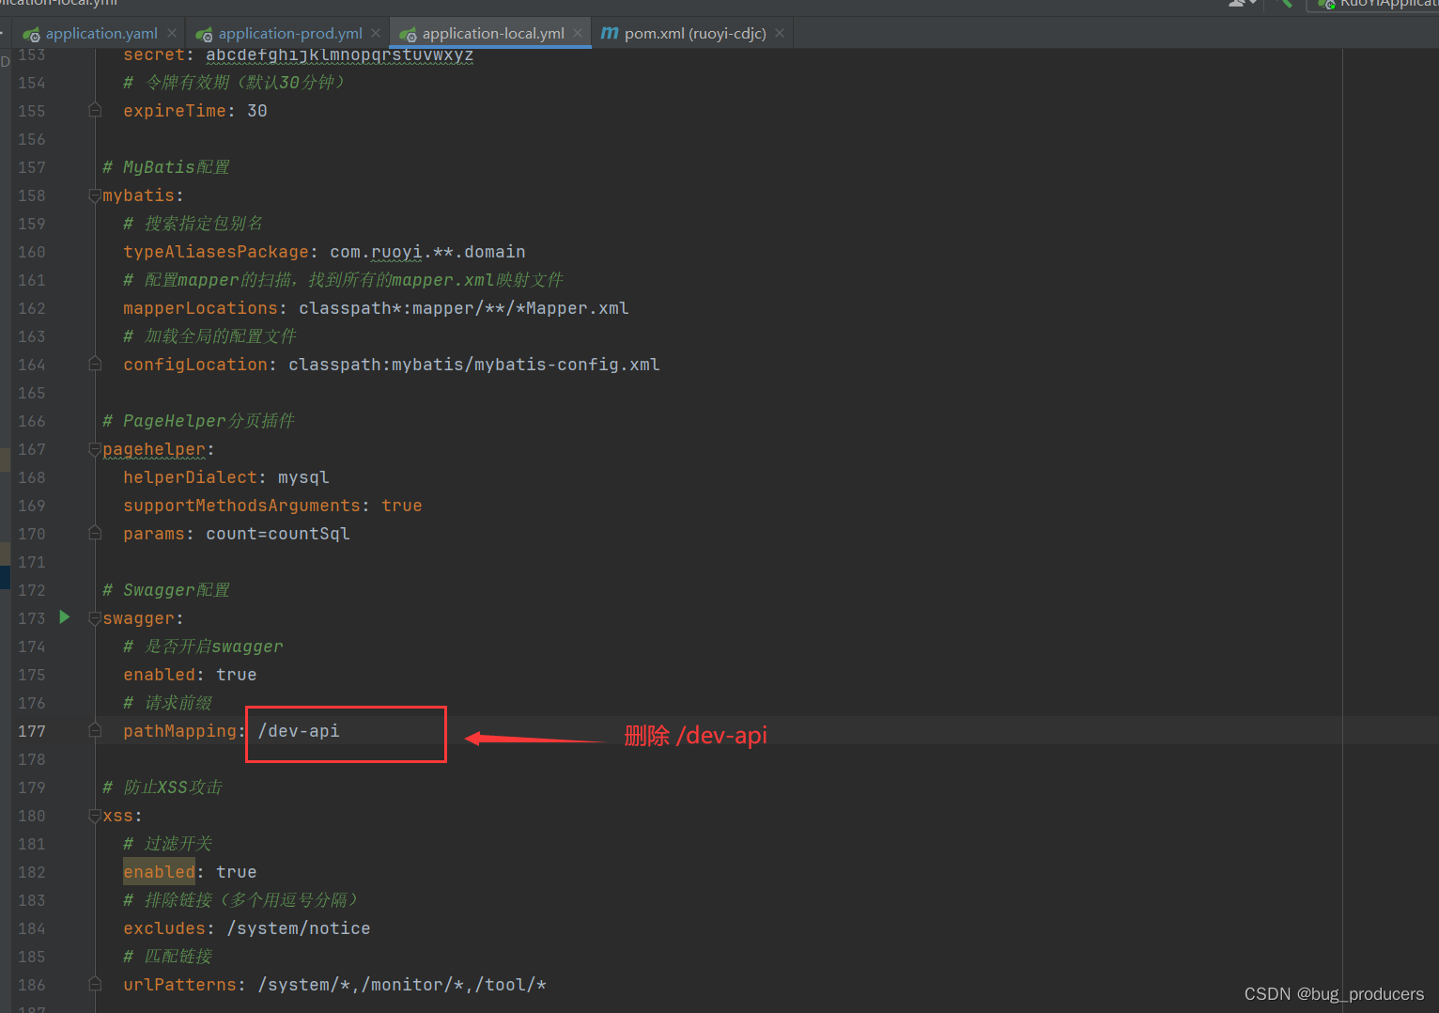Click the fold end marker at line 164
Viewport: 1439px width, 1013px height.
(x=95, y=364)
